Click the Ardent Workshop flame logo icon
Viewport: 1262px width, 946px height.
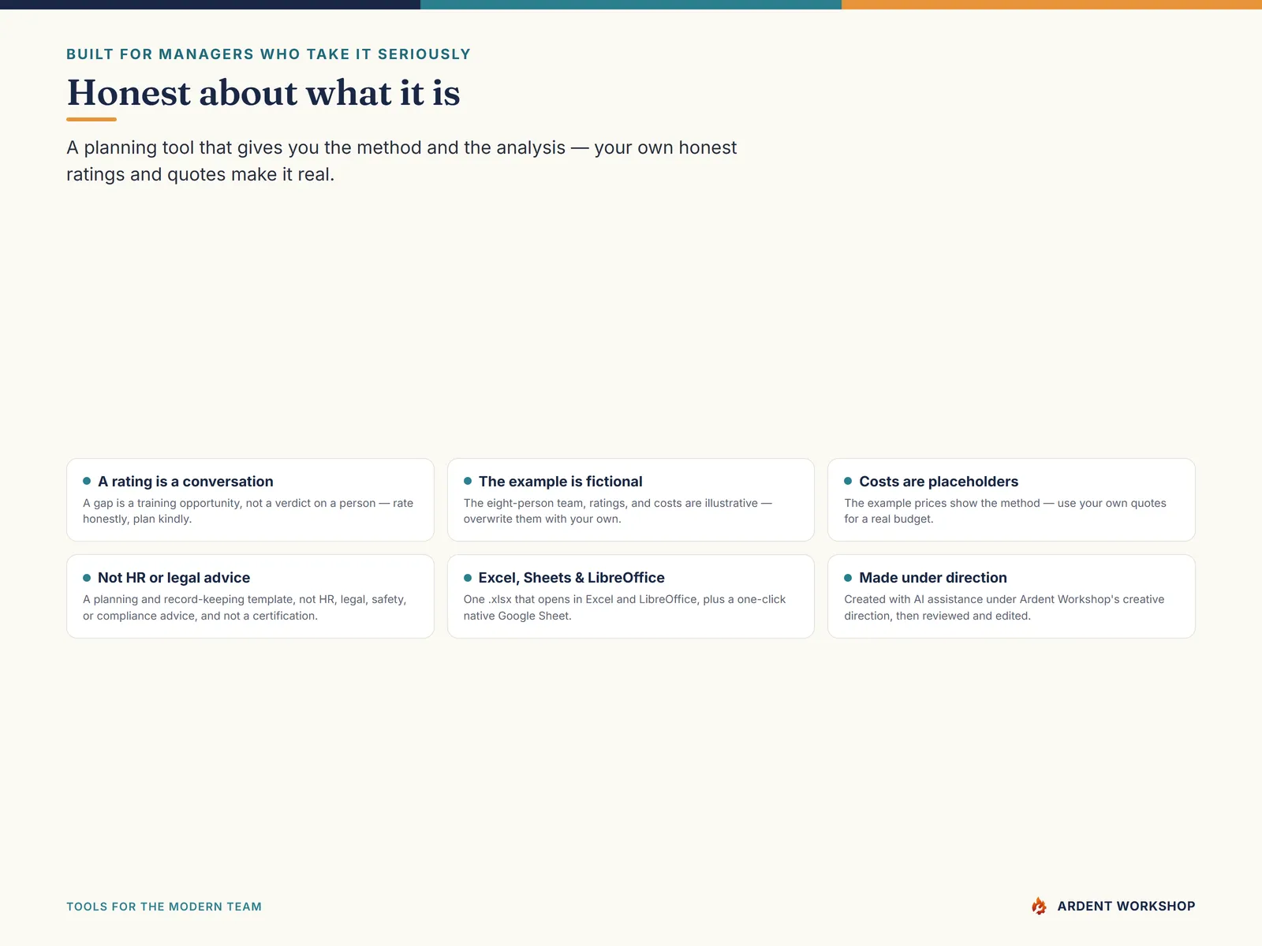click(1039, 906)
